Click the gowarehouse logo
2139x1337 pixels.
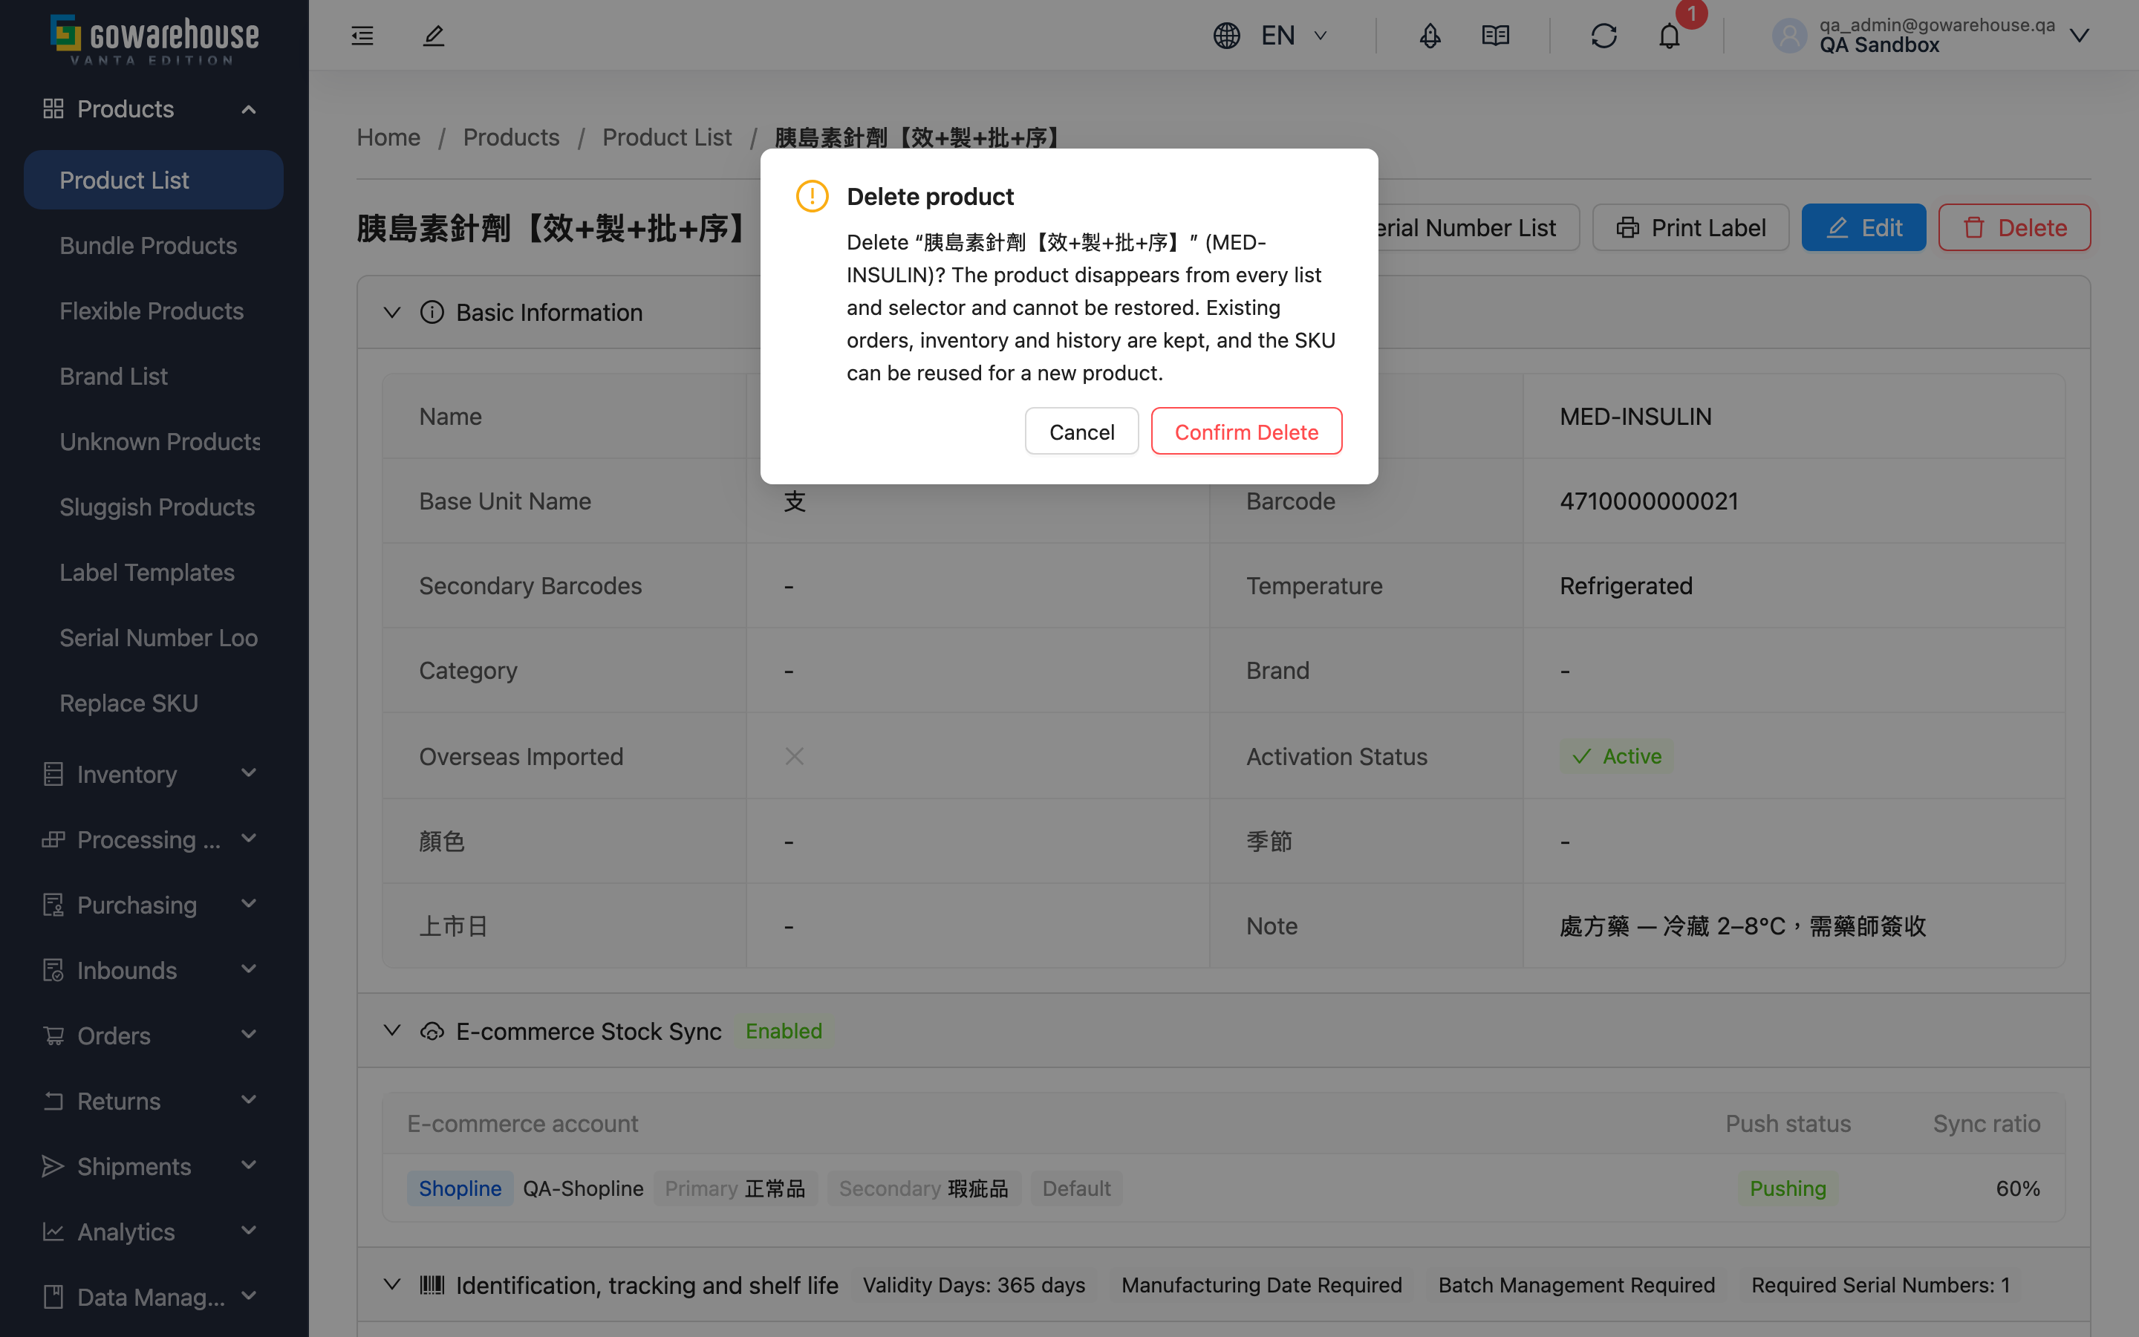(154, 39)
